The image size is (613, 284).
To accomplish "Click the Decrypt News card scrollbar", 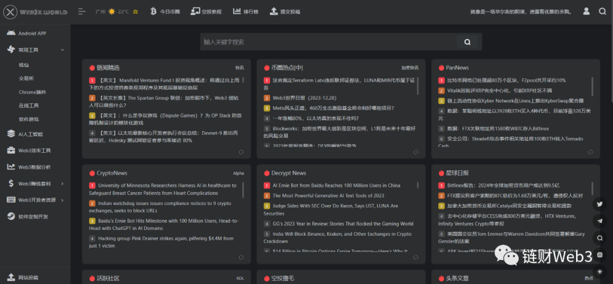I will pyautogui.click(x=418, y=185).
